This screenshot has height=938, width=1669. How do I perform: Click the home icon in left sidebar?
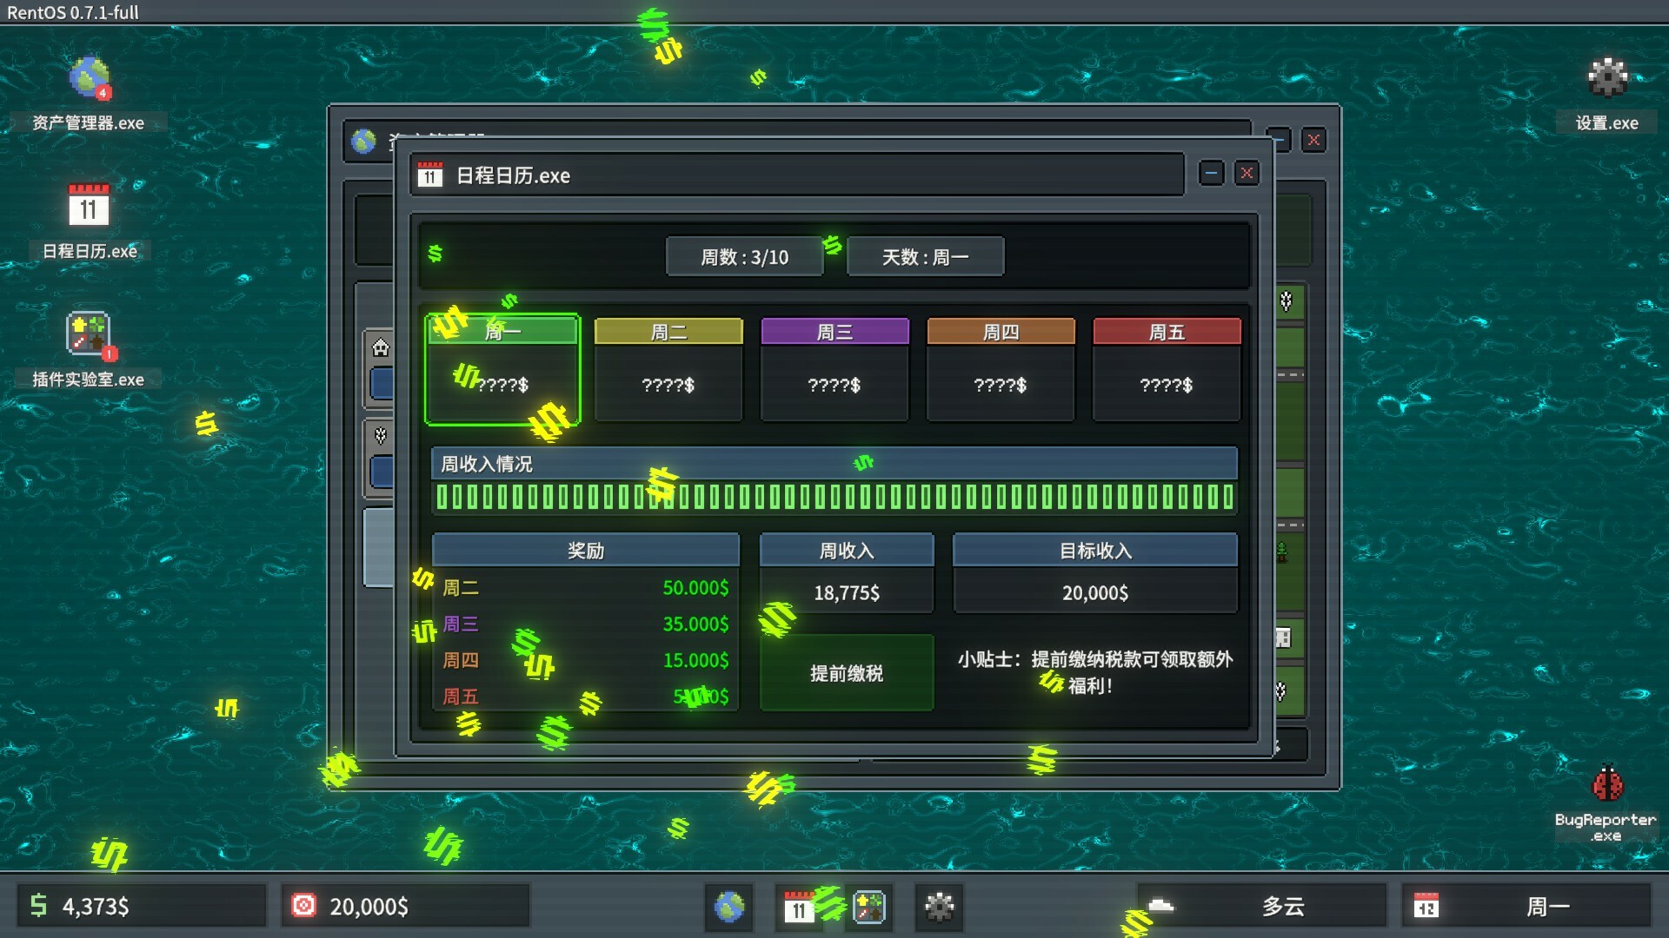tap(381, 348)
